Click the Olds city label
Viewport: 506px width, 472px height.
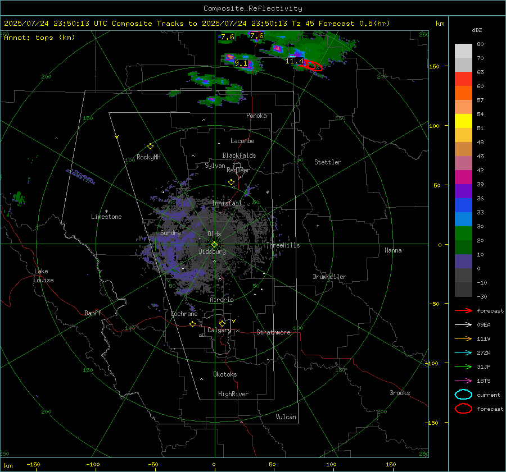coord(214,234)
